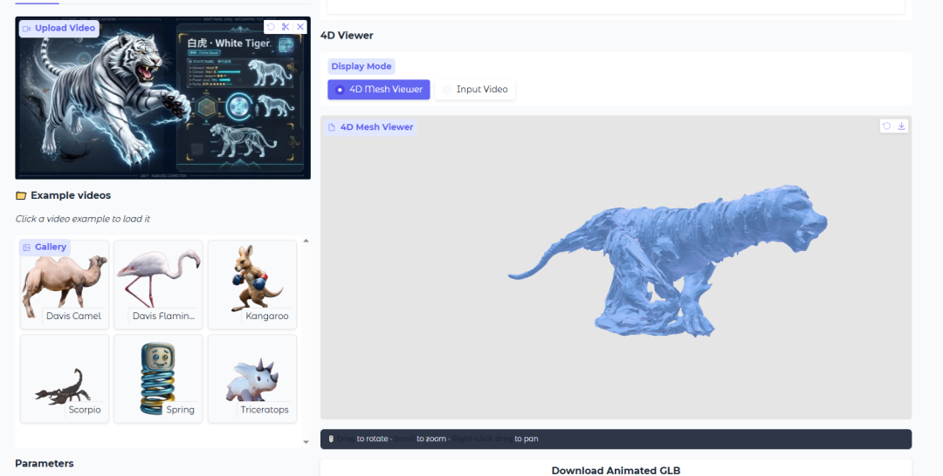Image resolution: width=943 pixels, height=476 pixels.
Task: Click gallery scrollbar up arrow
Action: point(306,241)
